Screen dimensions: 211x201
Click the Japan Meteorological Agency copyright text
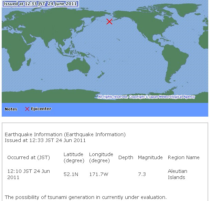146,97
